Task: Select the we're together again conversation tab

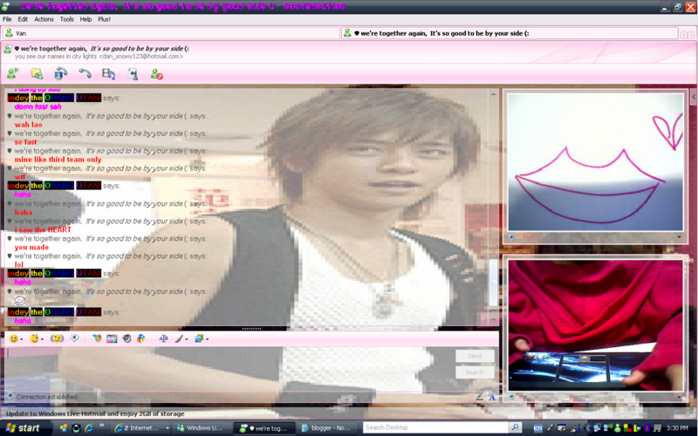Action: 510,33
